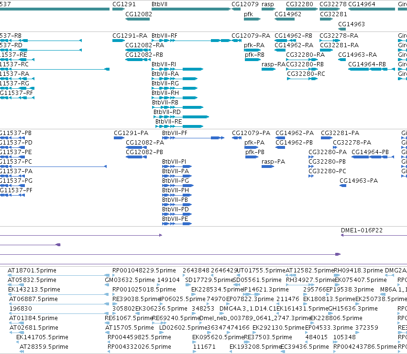Select the BtbVII-PH protein label
The width and height of the screenshot is (407, 354).
(176, 190)
